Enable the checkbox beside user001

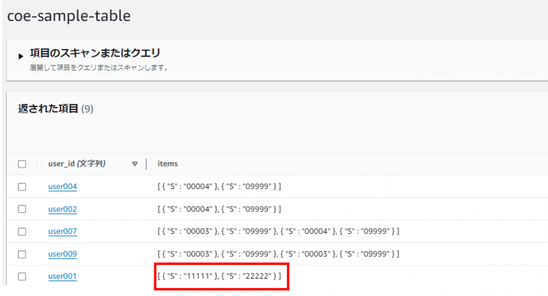[22, 276]
